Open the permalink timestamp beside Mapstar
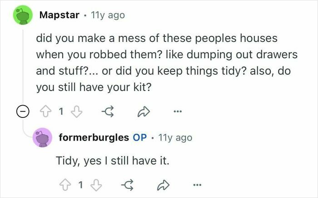This screenshot has width=318, height=198. (108, 15)
